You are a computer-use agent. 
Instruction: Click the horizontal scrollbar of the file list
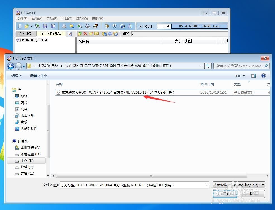(151, 176)
